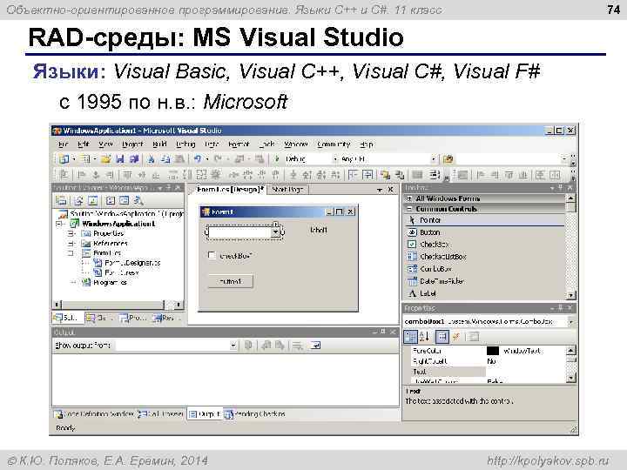Click Solution Explorer's horizontal scrollbar

(118, 305)
